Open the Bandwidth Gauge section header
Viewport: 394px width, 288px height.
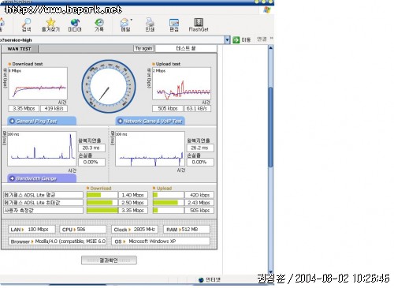42,178
